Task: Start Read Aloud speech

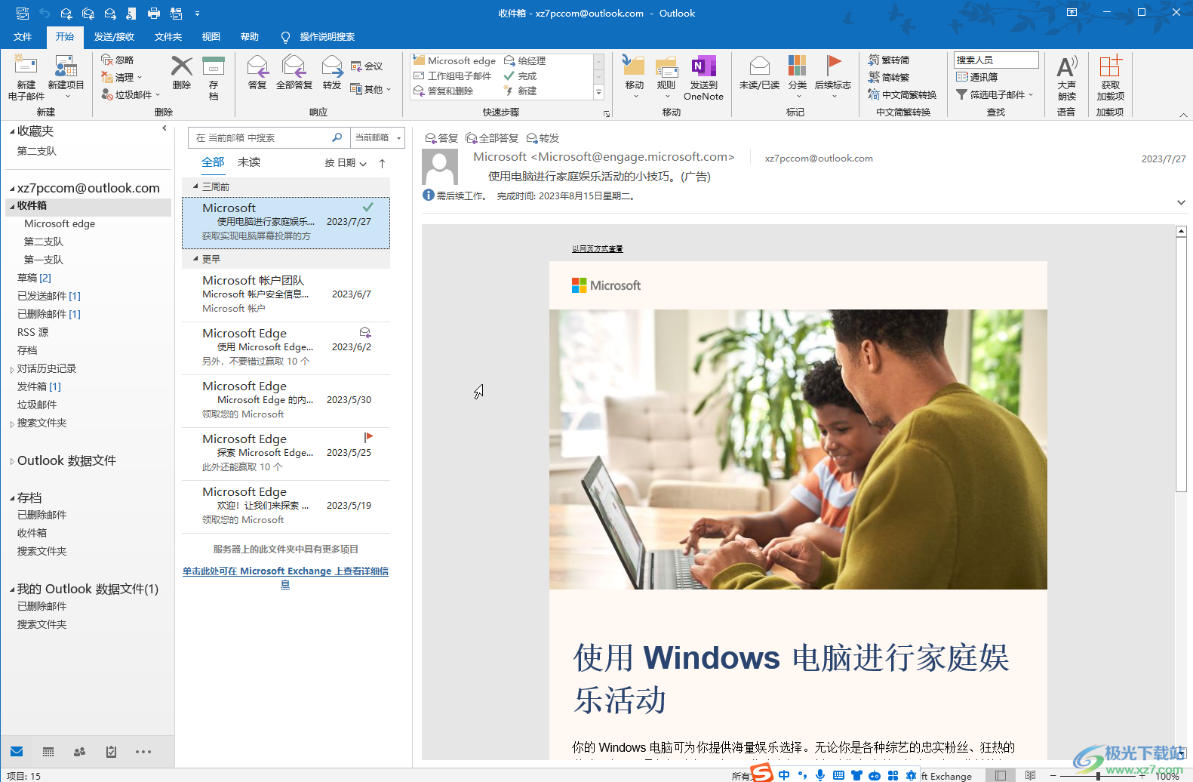Action: (x=1066, y=78)
